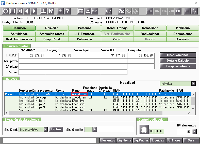The height and width of the screenshot is (144, 200).
Task: Go to next record with right arrow
Action: (34, 11)
